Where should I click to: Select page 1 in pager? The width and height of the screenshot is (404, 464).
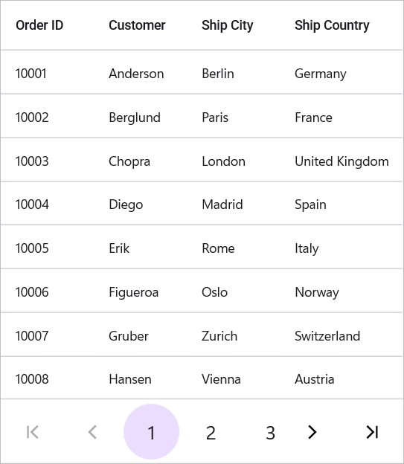[151, 432]
